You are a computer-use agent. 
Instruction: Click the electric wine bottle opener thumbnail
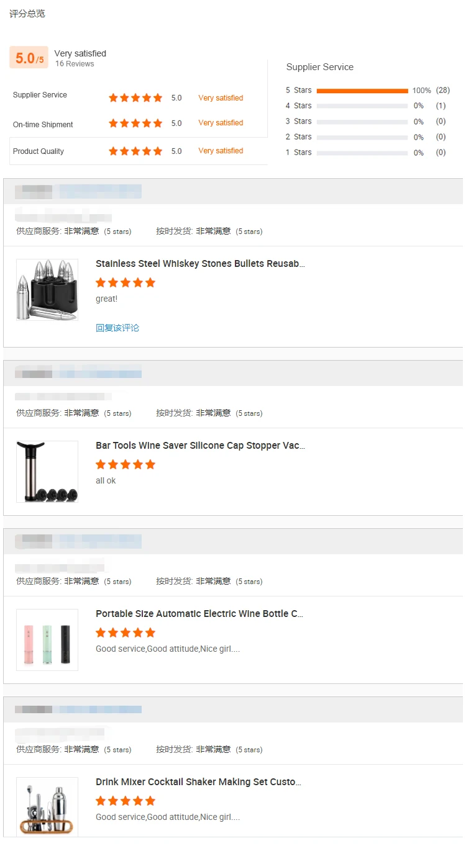click(47, 640)
